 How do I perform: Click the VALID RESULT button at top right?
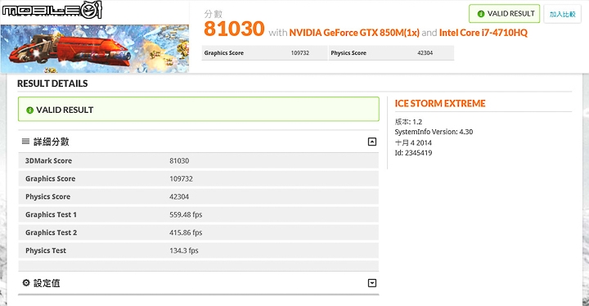click(504, 14)
